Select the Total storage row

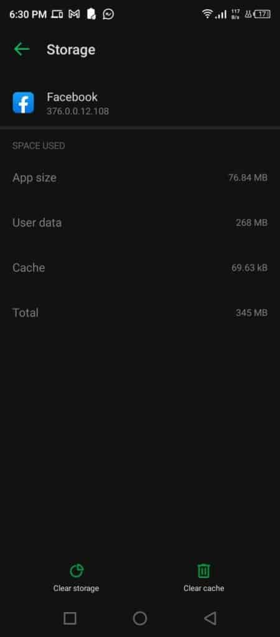pyautogui.click(x=140, y=313)
